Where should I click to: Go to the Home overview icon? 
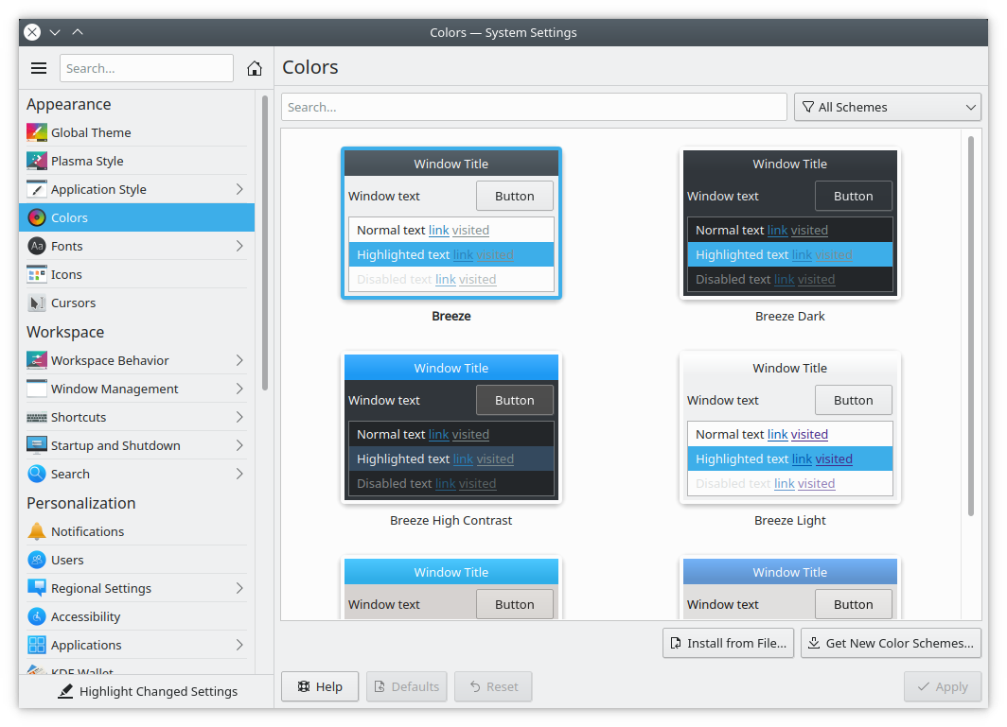point(255,68)
